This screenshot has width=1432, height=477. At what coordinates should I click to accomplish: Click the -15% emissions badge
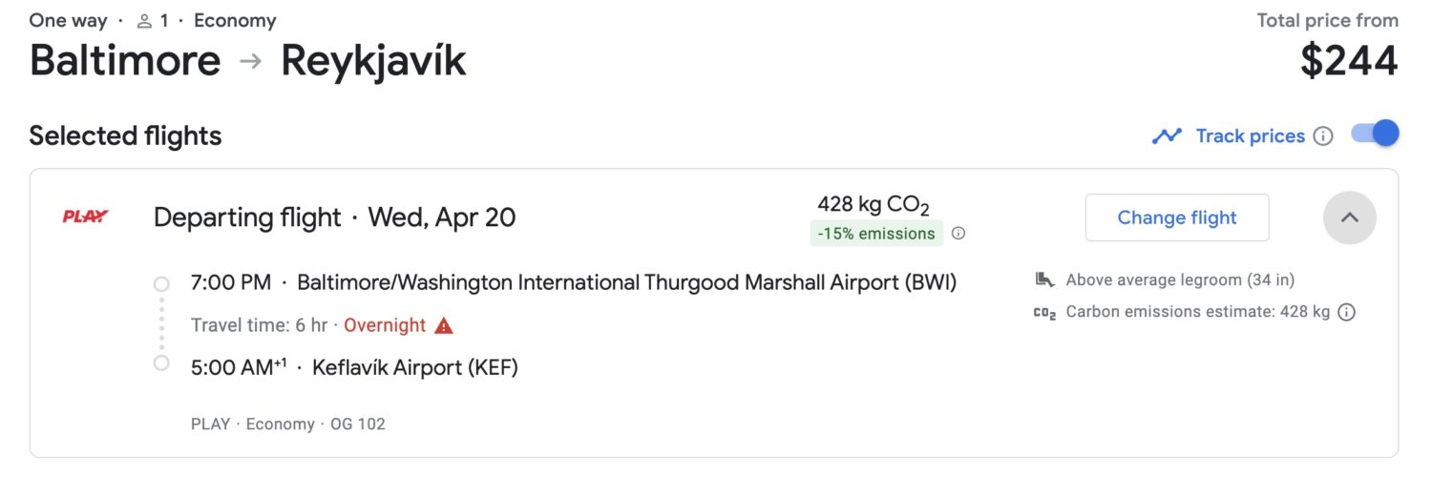pyautogui.click(x=876, y=233)
